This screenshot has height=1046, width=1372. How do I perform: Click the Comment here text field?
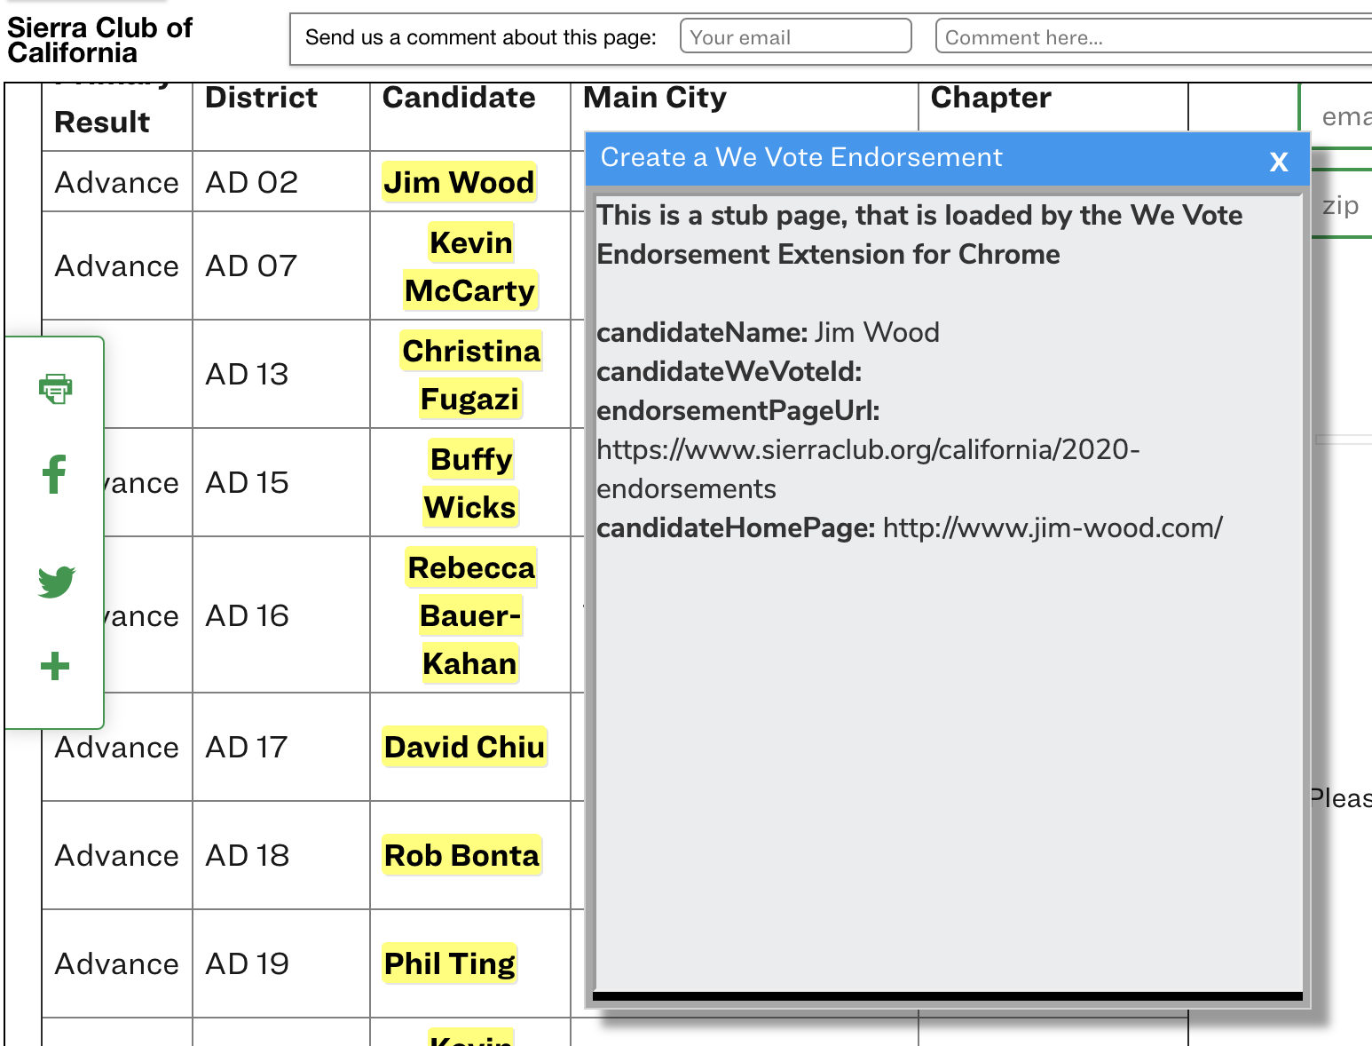click(1149, 36)
